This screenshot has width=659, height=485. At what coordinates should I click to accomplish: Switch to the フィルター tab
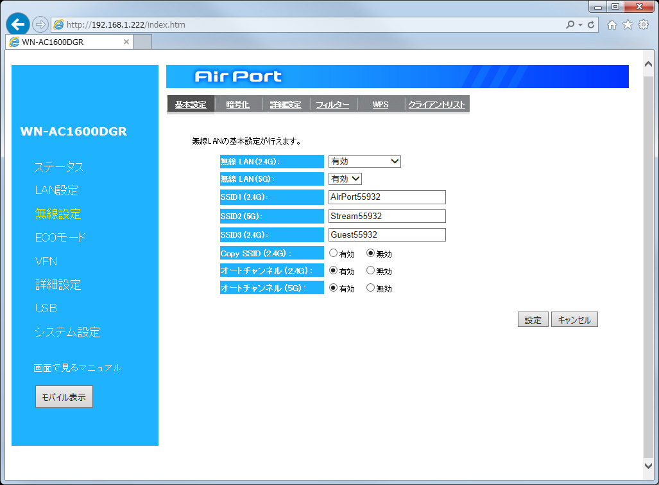pos(333,104)
